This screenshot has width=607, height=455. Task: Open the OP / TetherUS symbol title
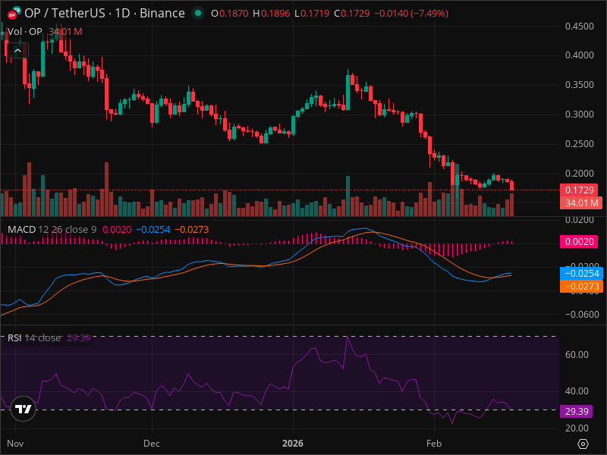(105, 13)
